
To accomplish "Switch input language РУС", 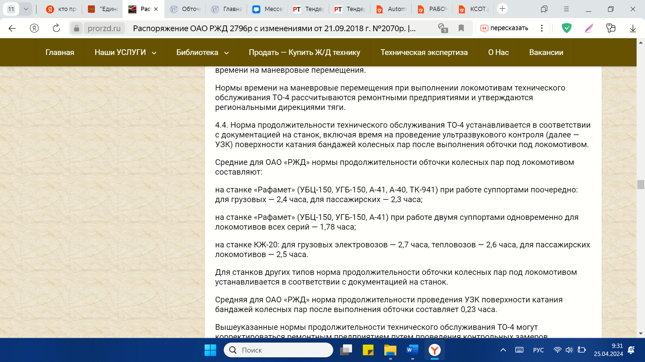I will pyautogui.click(x=538, y=350).
